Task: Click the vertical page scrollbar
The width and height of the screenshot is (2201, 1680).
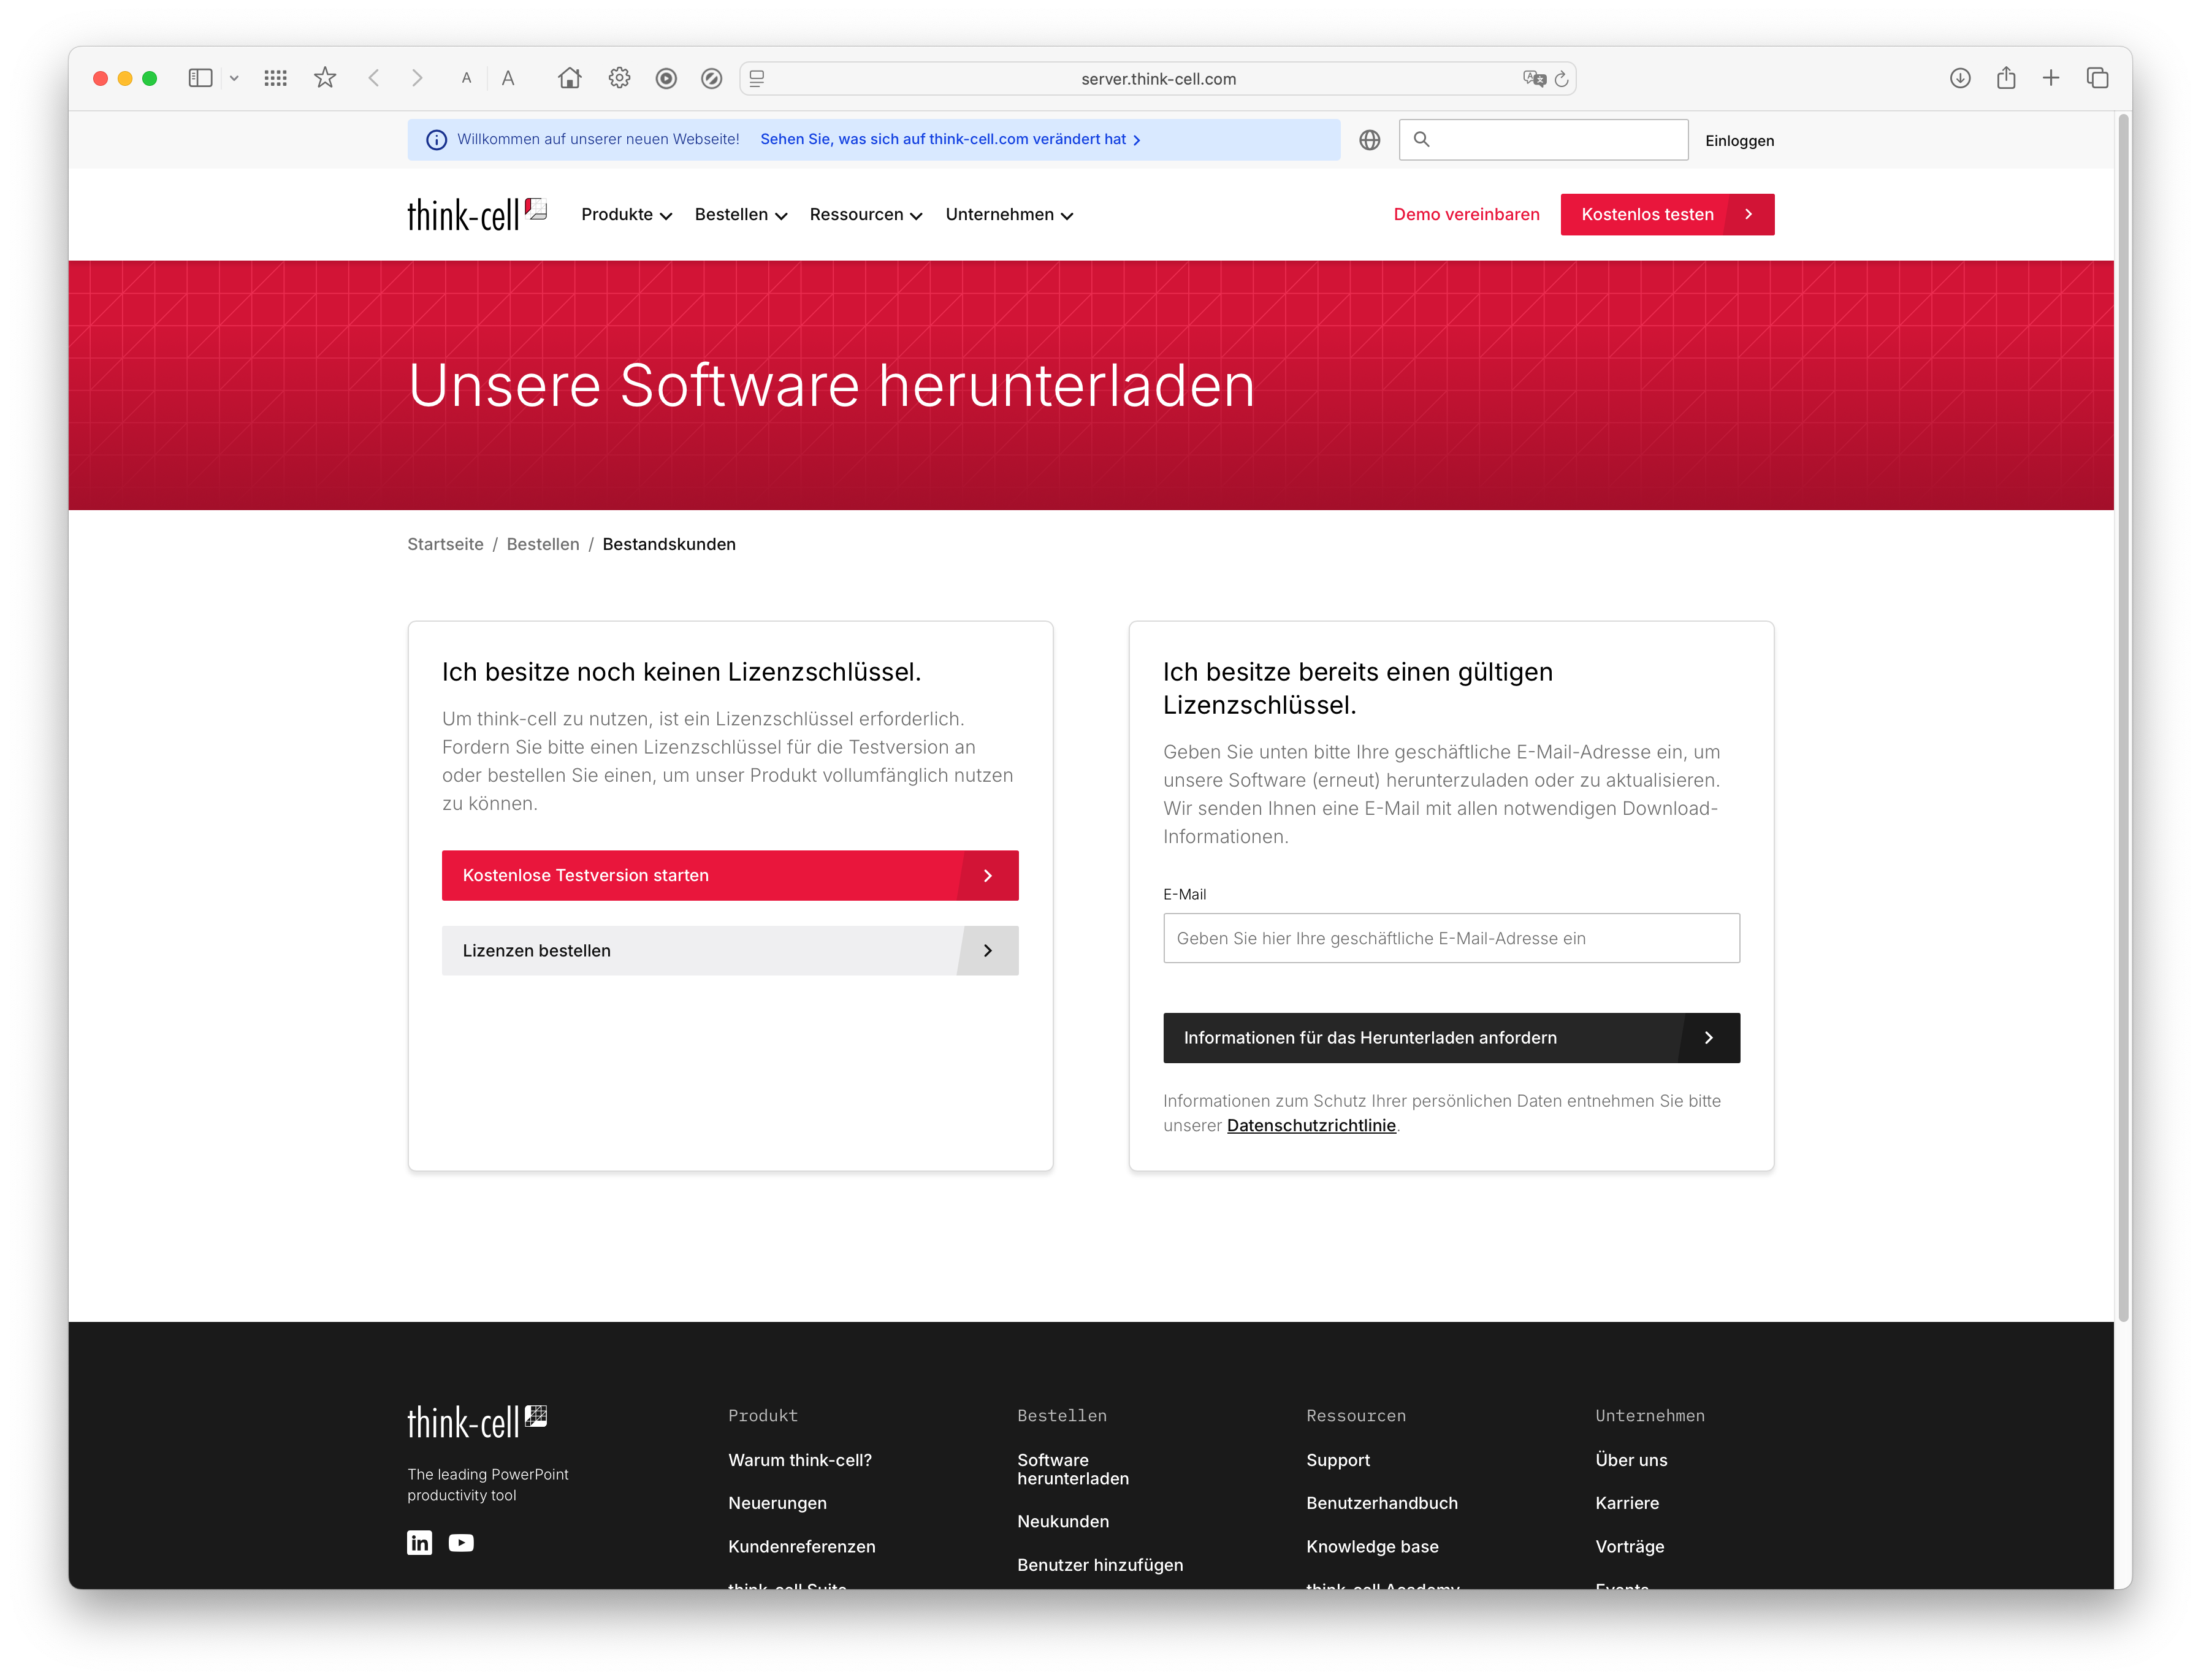Action: click(2123, 718)
